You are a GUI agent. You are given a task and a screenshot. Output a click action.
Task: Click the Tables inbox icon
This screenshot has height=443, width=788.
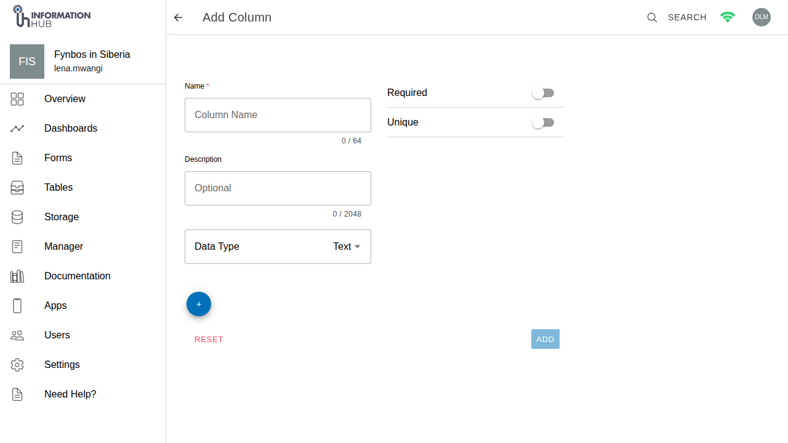pos(17,188)
